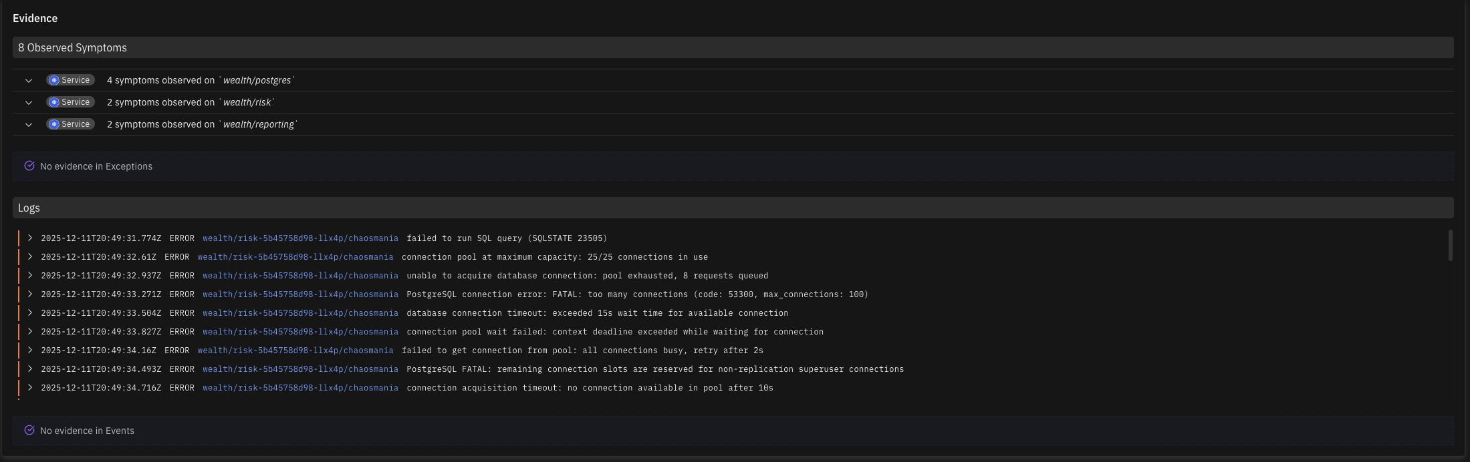This screenshot has width=1470, height=462.
Task: Expand the wealth/reporting symptoms row
Action: 29,125
